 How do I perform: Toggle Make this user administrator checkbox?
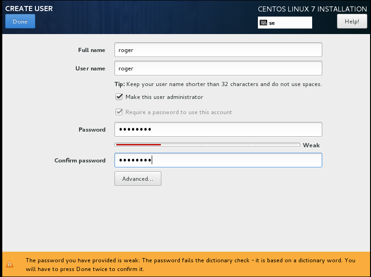119,97
